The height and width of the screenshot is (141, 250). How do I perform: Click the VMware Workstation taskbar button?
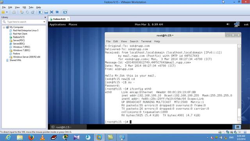(99, 137)
